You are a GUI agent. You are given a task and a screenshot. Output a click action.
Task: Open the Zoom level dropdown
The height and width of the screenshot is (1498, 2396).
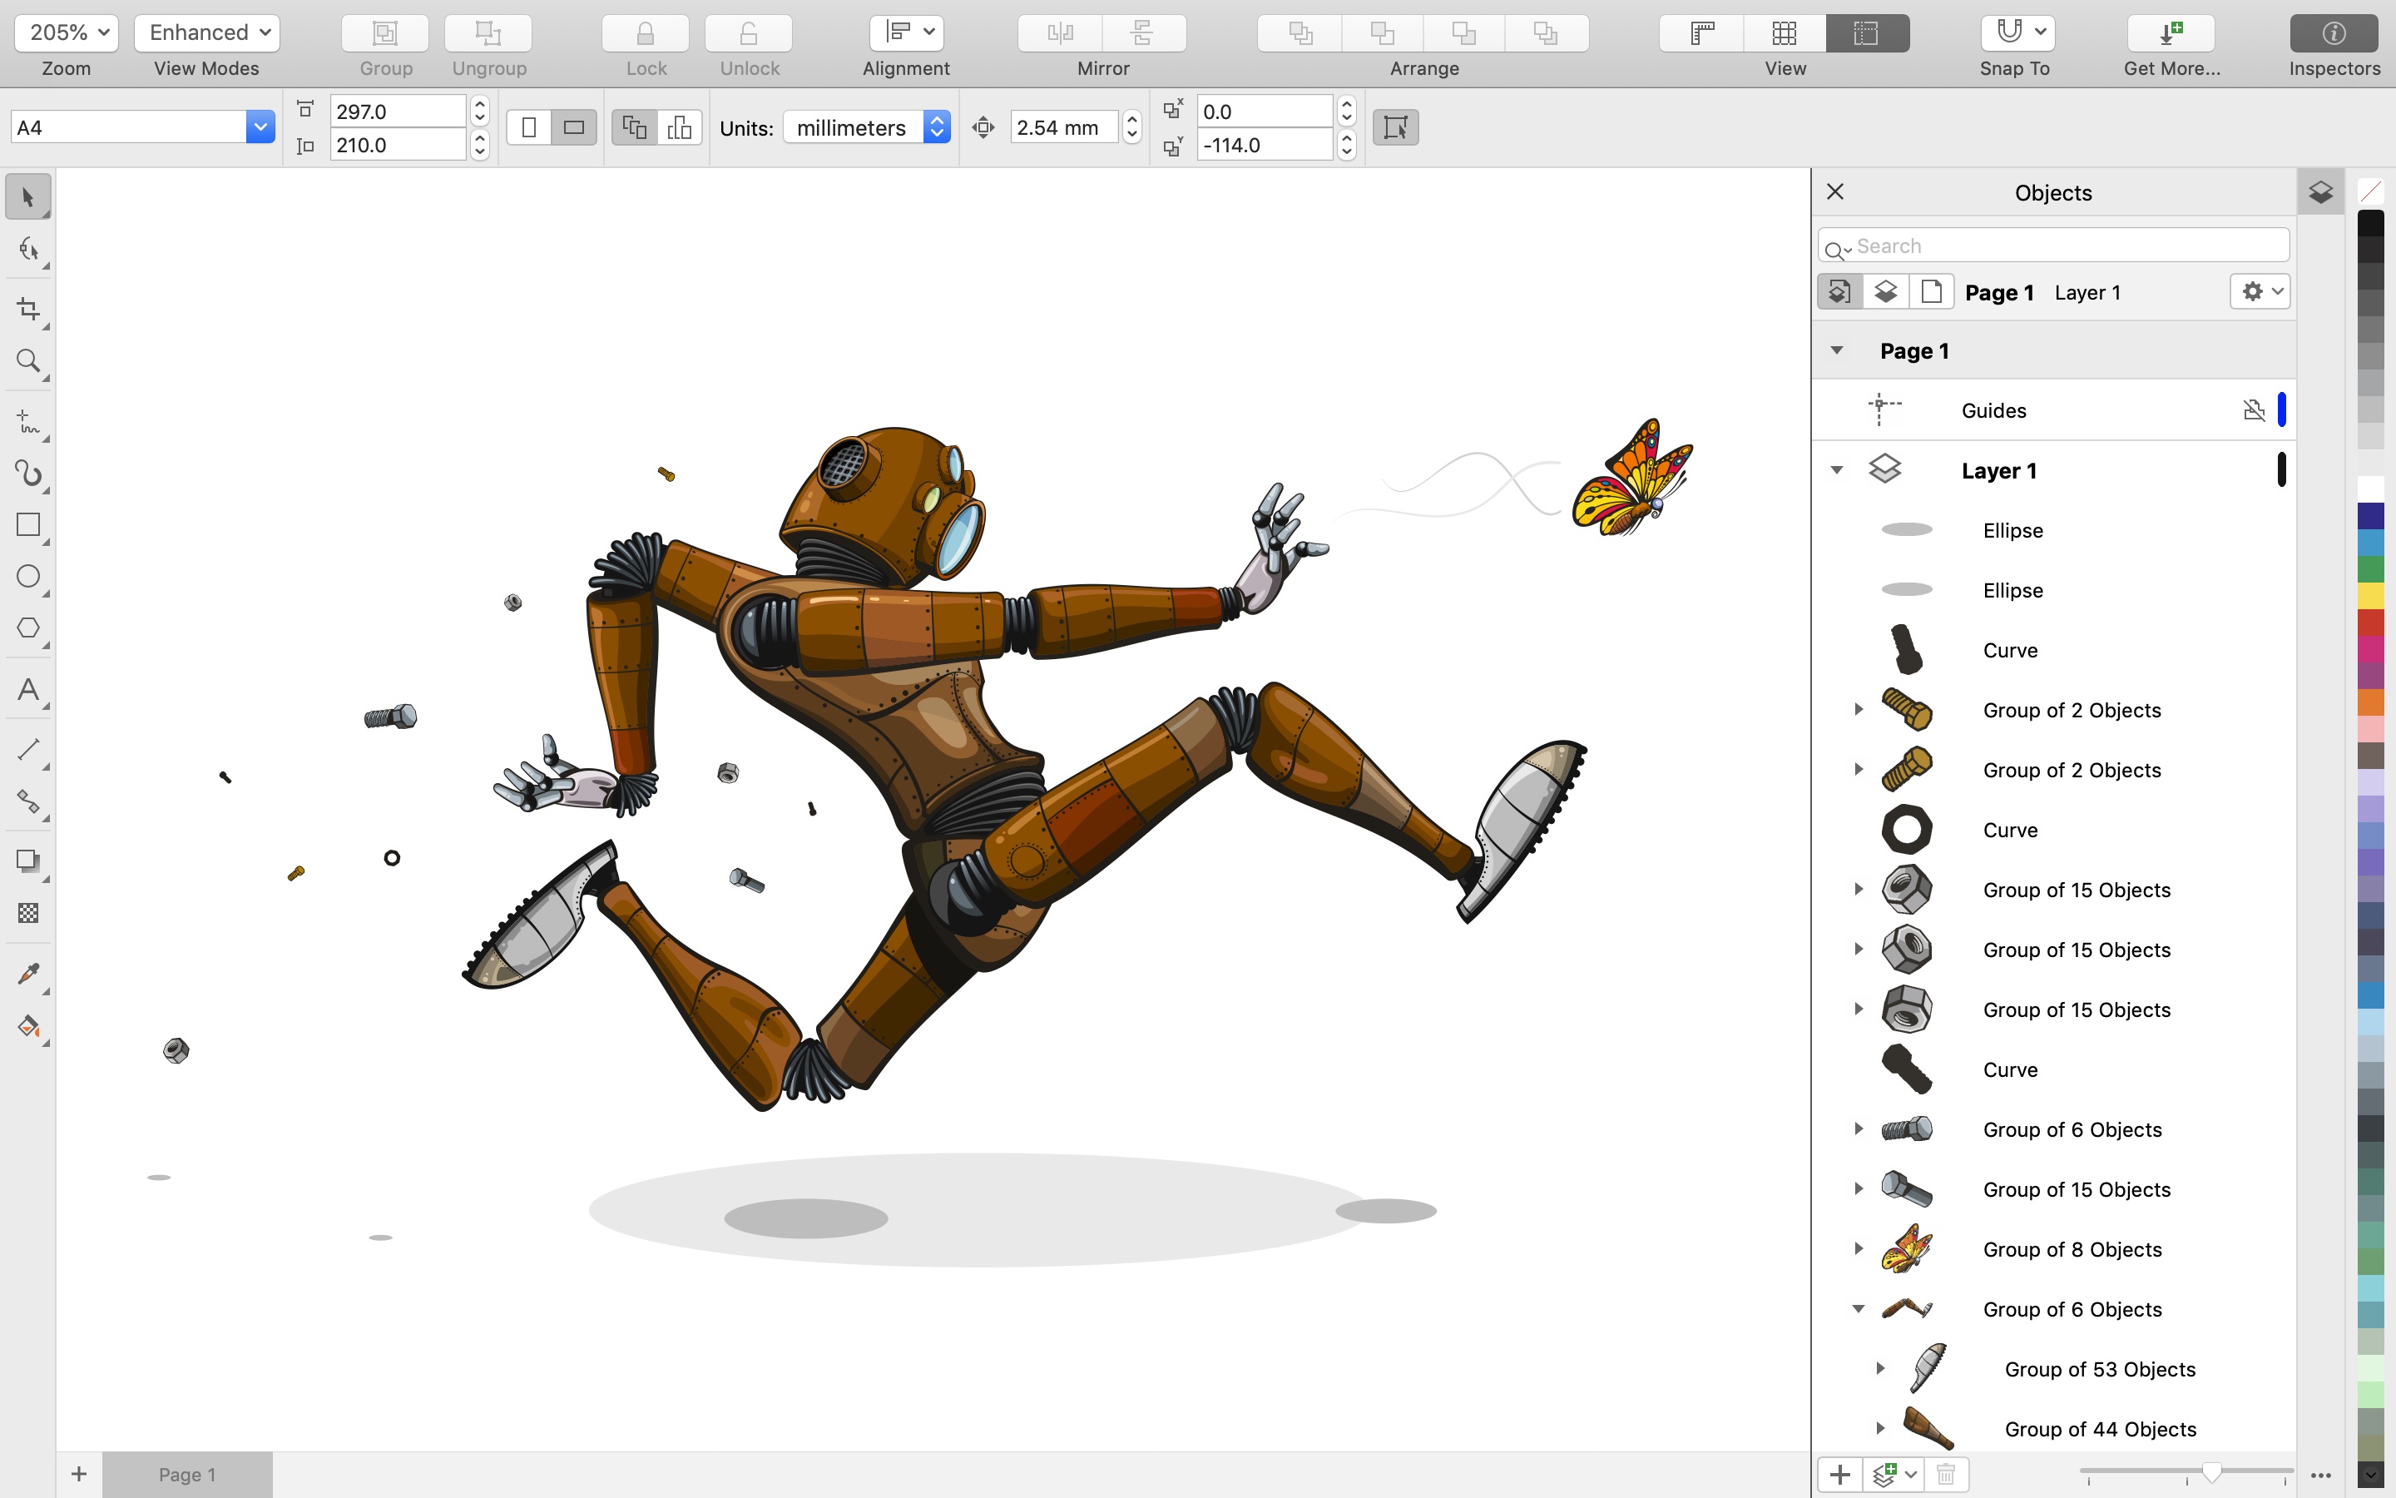[66, 31]
